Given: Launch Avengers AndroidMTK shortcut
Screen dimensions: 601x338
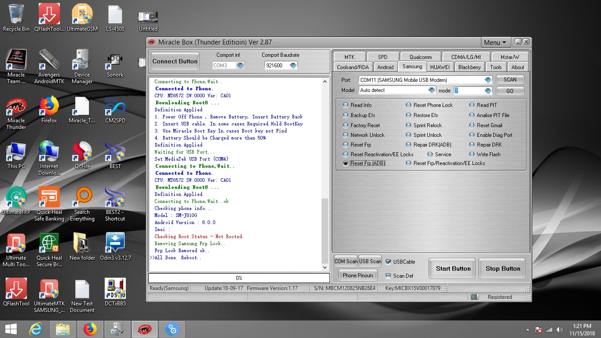Looking at the screenshot, I should [49, 66].
